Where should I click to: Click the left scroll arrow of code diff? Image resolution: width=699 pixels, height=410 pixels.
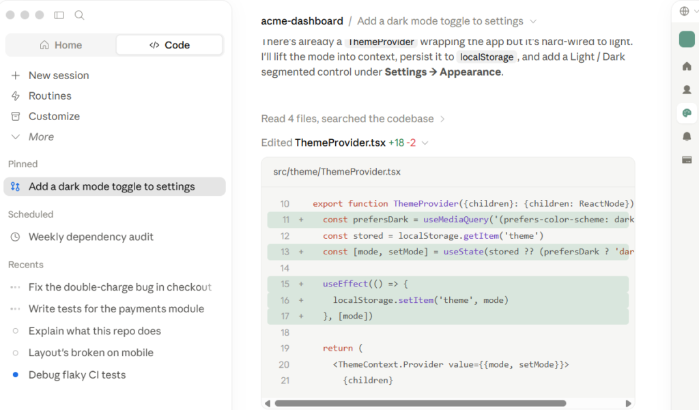(268, 403)
